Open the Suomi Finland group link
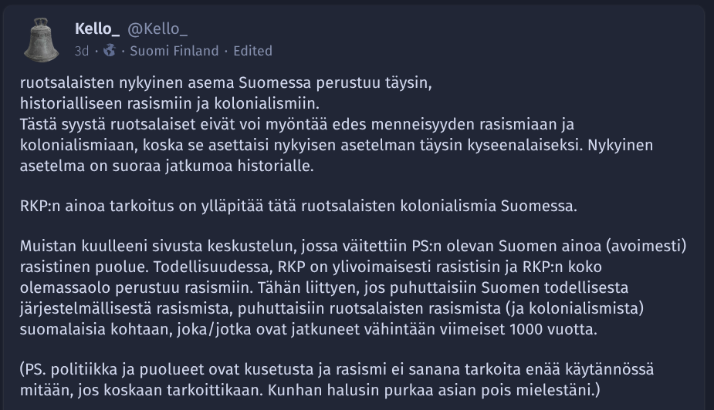 click(174, 51)
